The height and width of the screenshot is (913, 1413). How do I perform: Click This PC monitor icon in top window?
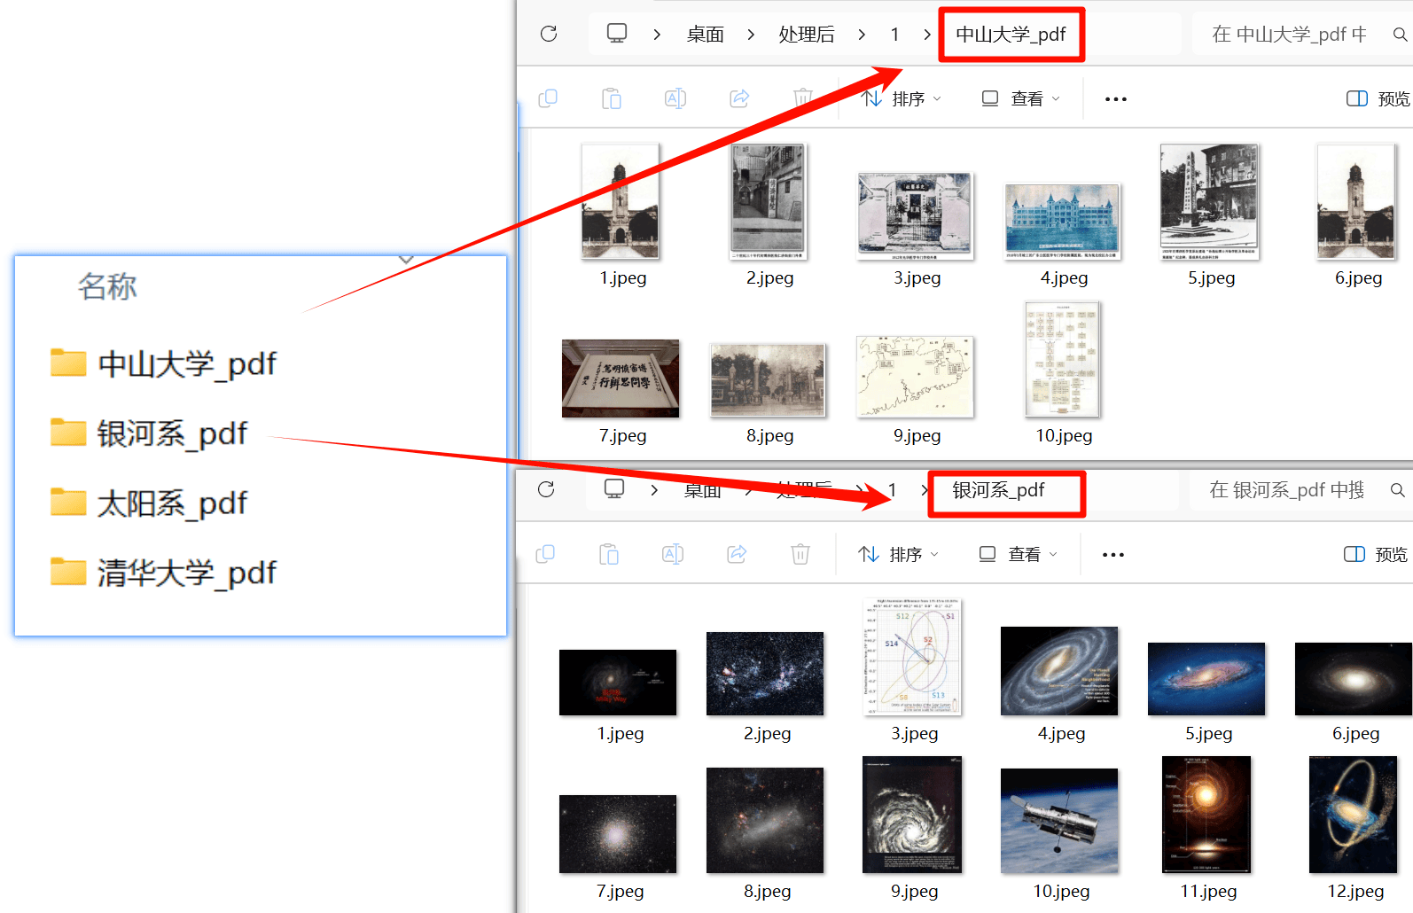[617, 34]
